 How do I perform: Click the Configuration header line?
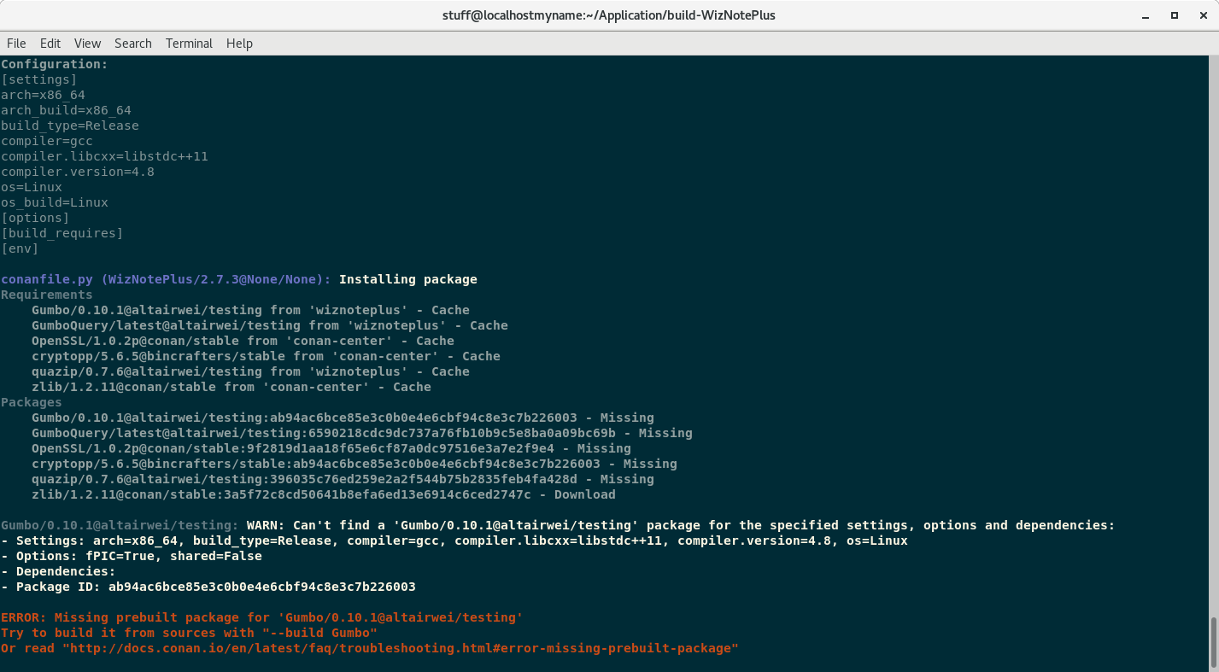click(54, 63)
